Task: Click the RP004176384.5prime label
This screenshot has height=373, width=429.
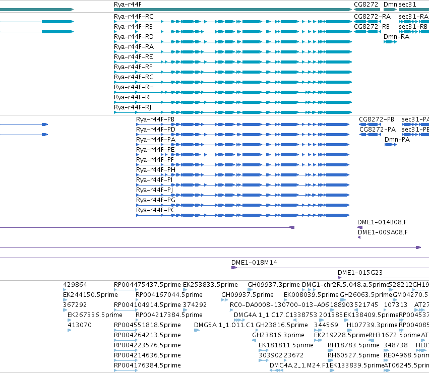Action: coord(148,366)
